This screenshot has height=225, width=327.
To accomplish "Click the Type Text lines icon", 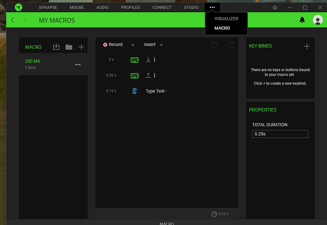I will pyautogui.click(x=135, y=91).
